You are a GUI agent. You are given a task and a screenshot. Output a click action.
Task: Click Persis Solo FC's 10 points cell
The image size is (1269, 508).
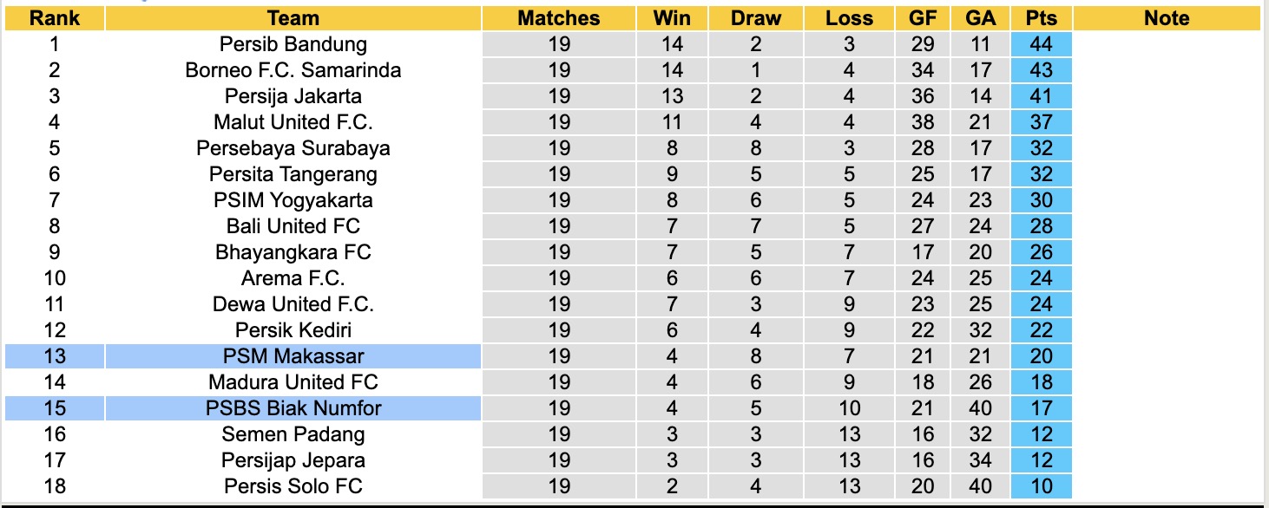(x=1041, y=486)
